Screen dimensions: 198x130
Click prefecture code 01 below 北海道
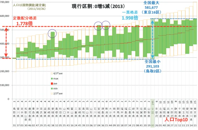(160, 125)
